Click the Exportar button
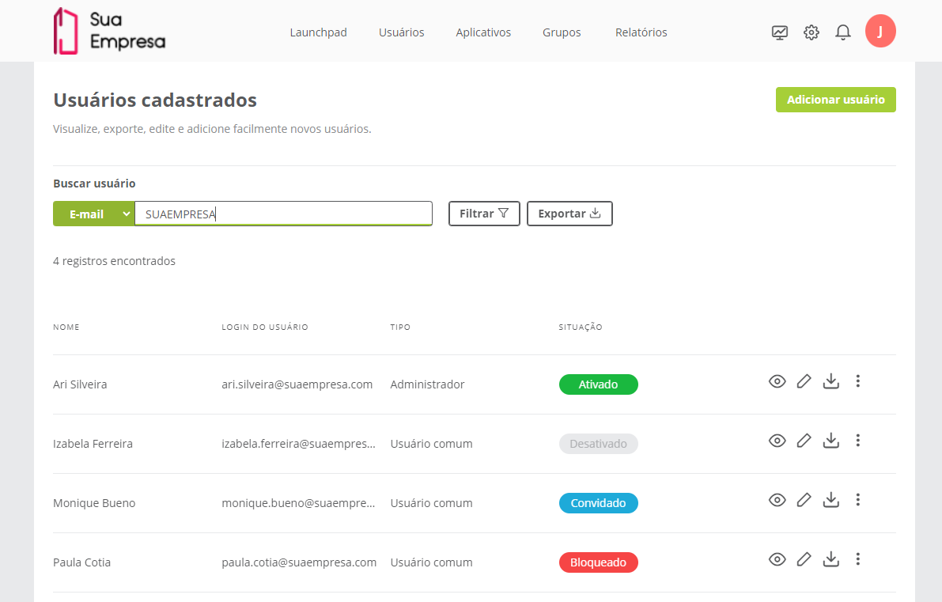This screenshot has width=942, height=602. click(x=569, y=214)
